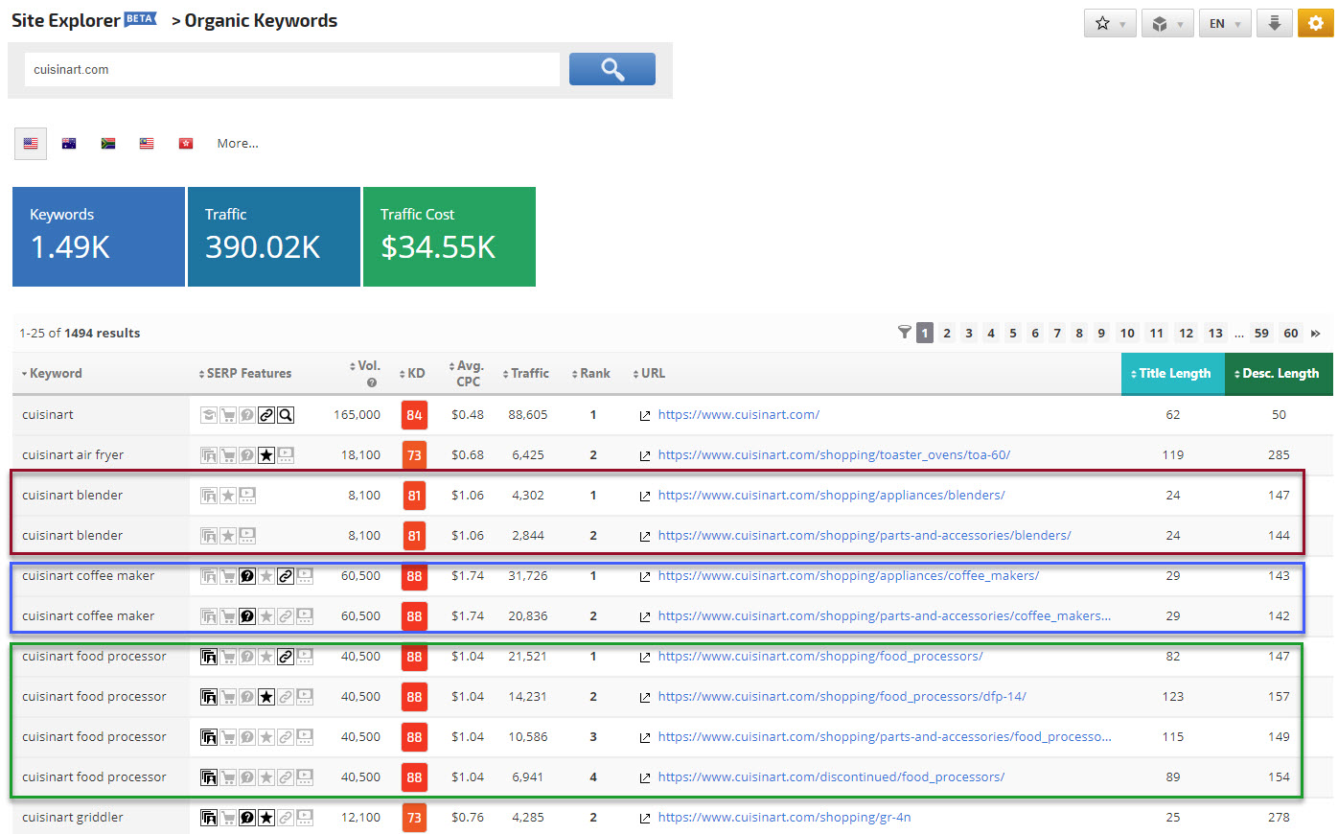Image resolution: width=1338 pixels, height=834 pixels.
Task: Click the blue magnifier search button
Action: tap(611, 69)
